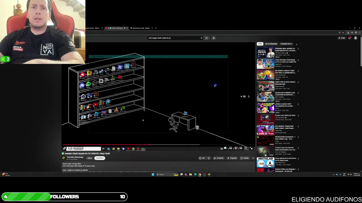Like the video with 339 likes
The image size is (362, 203).
point(202,158)
